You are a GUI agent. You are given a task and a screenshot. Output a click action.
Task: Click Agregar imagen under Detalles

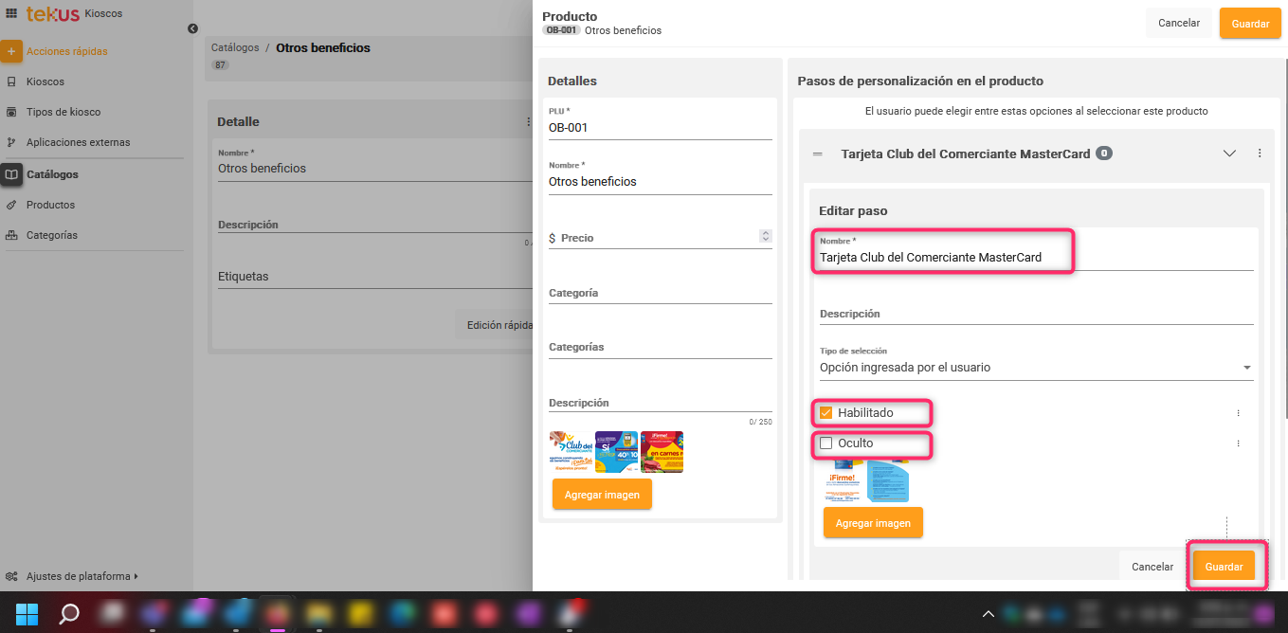click(602, 495)
